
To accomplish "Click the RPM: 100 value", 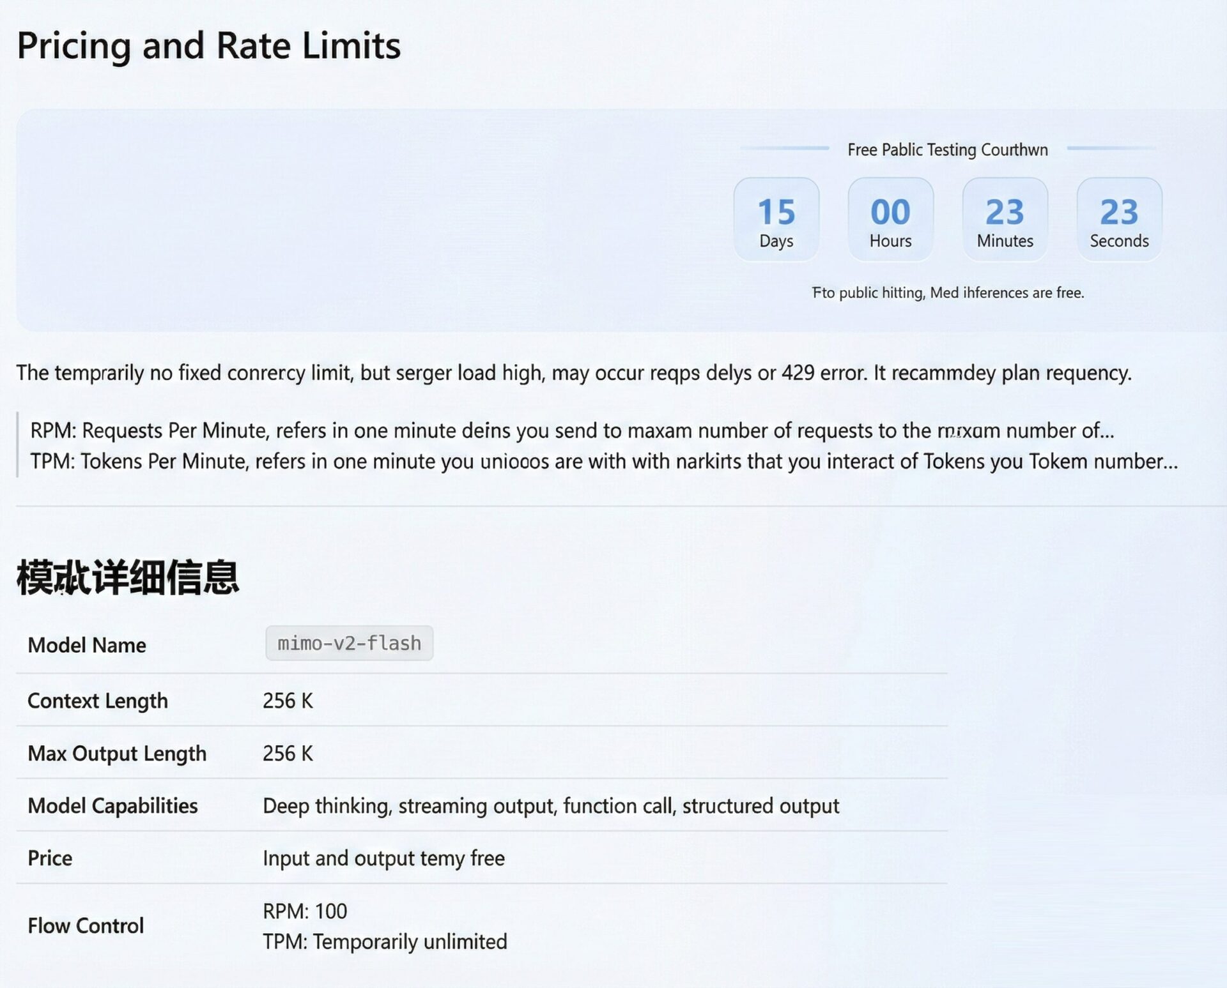I will 305,911.
